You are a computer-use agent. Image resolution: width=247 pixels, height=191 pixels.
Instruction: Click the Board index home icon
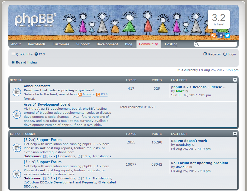point(13,62)
